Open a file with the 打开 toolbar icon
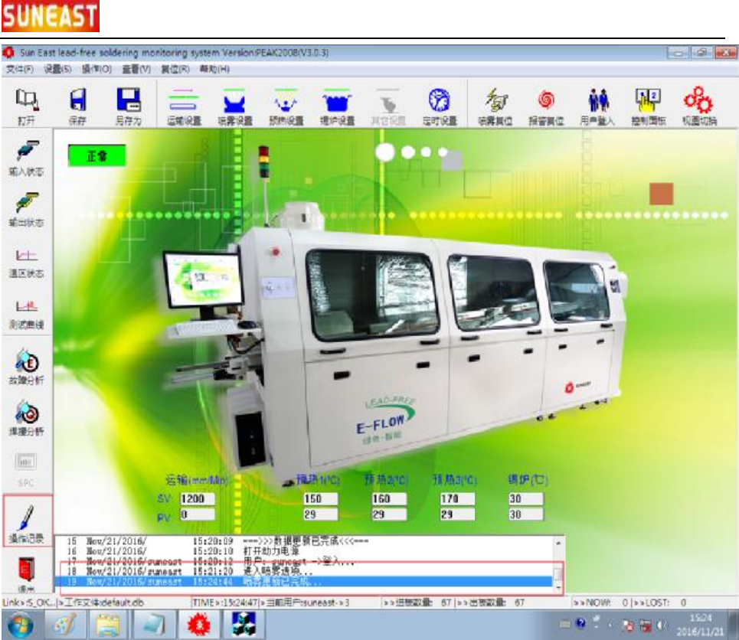The height and width of the screenshot is (640, 739). (x=26, y=106)
